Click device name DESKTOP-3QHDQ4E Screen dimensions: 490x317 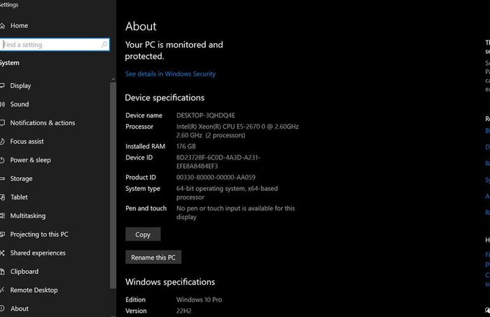pyautogui.click(x=206, y=115)
